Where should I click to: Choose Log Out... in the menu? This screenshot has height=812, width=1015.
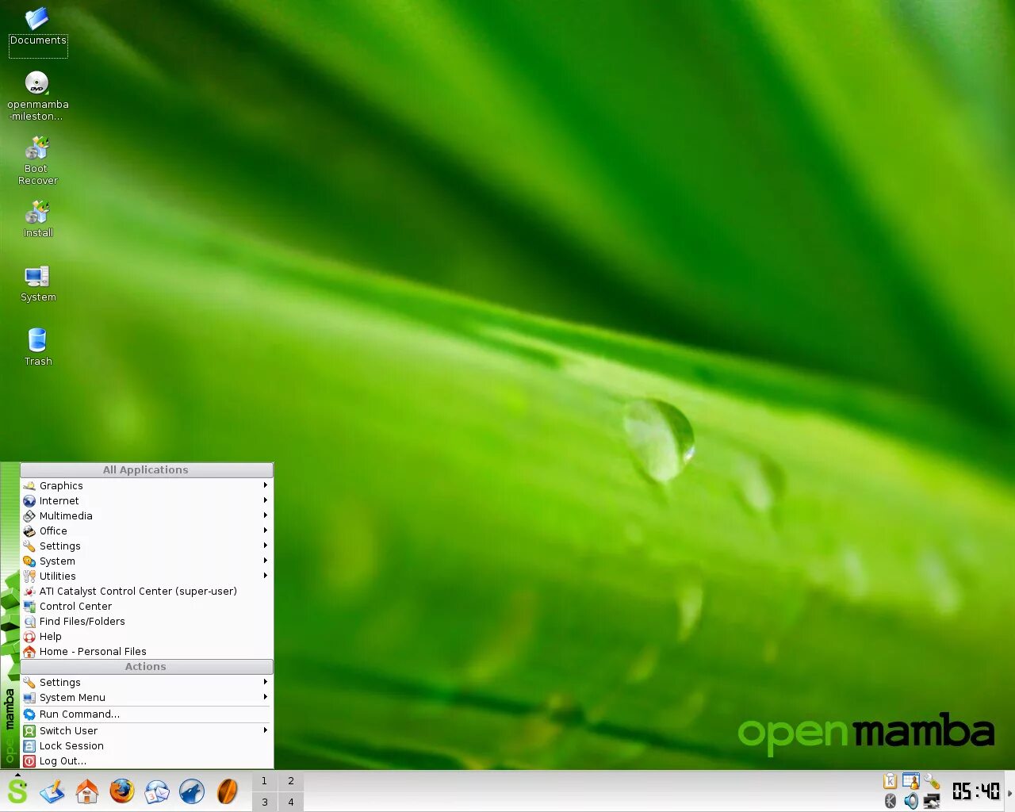click(x=147, y=760)
